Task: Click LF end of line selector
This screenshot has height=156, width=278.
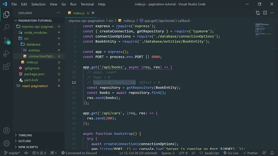Action: tap(193, 153)
